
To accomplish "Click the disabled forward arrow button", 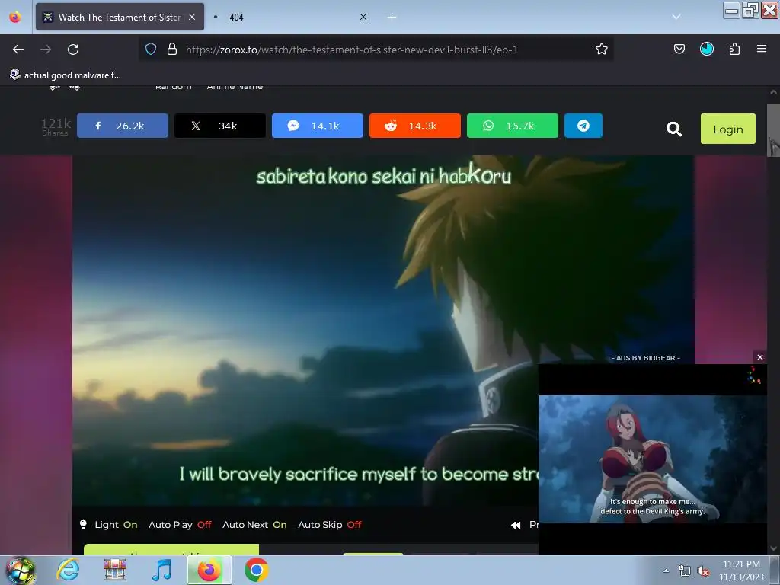I will [x=46, y=50].
